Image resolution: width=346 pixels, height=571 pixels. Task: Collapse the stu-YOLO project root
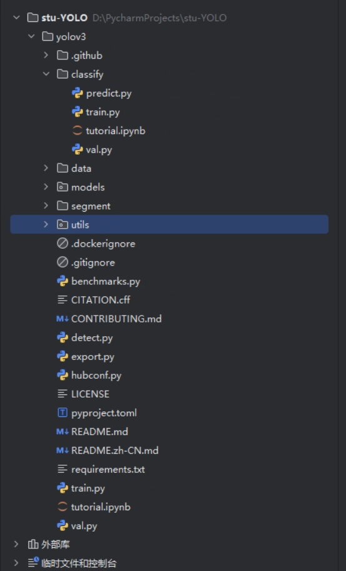16,18
